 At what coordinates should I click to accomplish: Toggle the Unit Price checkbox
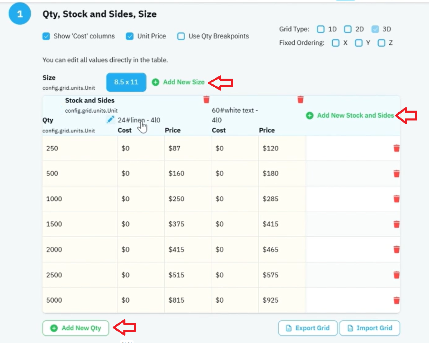(x=130, y=36)
